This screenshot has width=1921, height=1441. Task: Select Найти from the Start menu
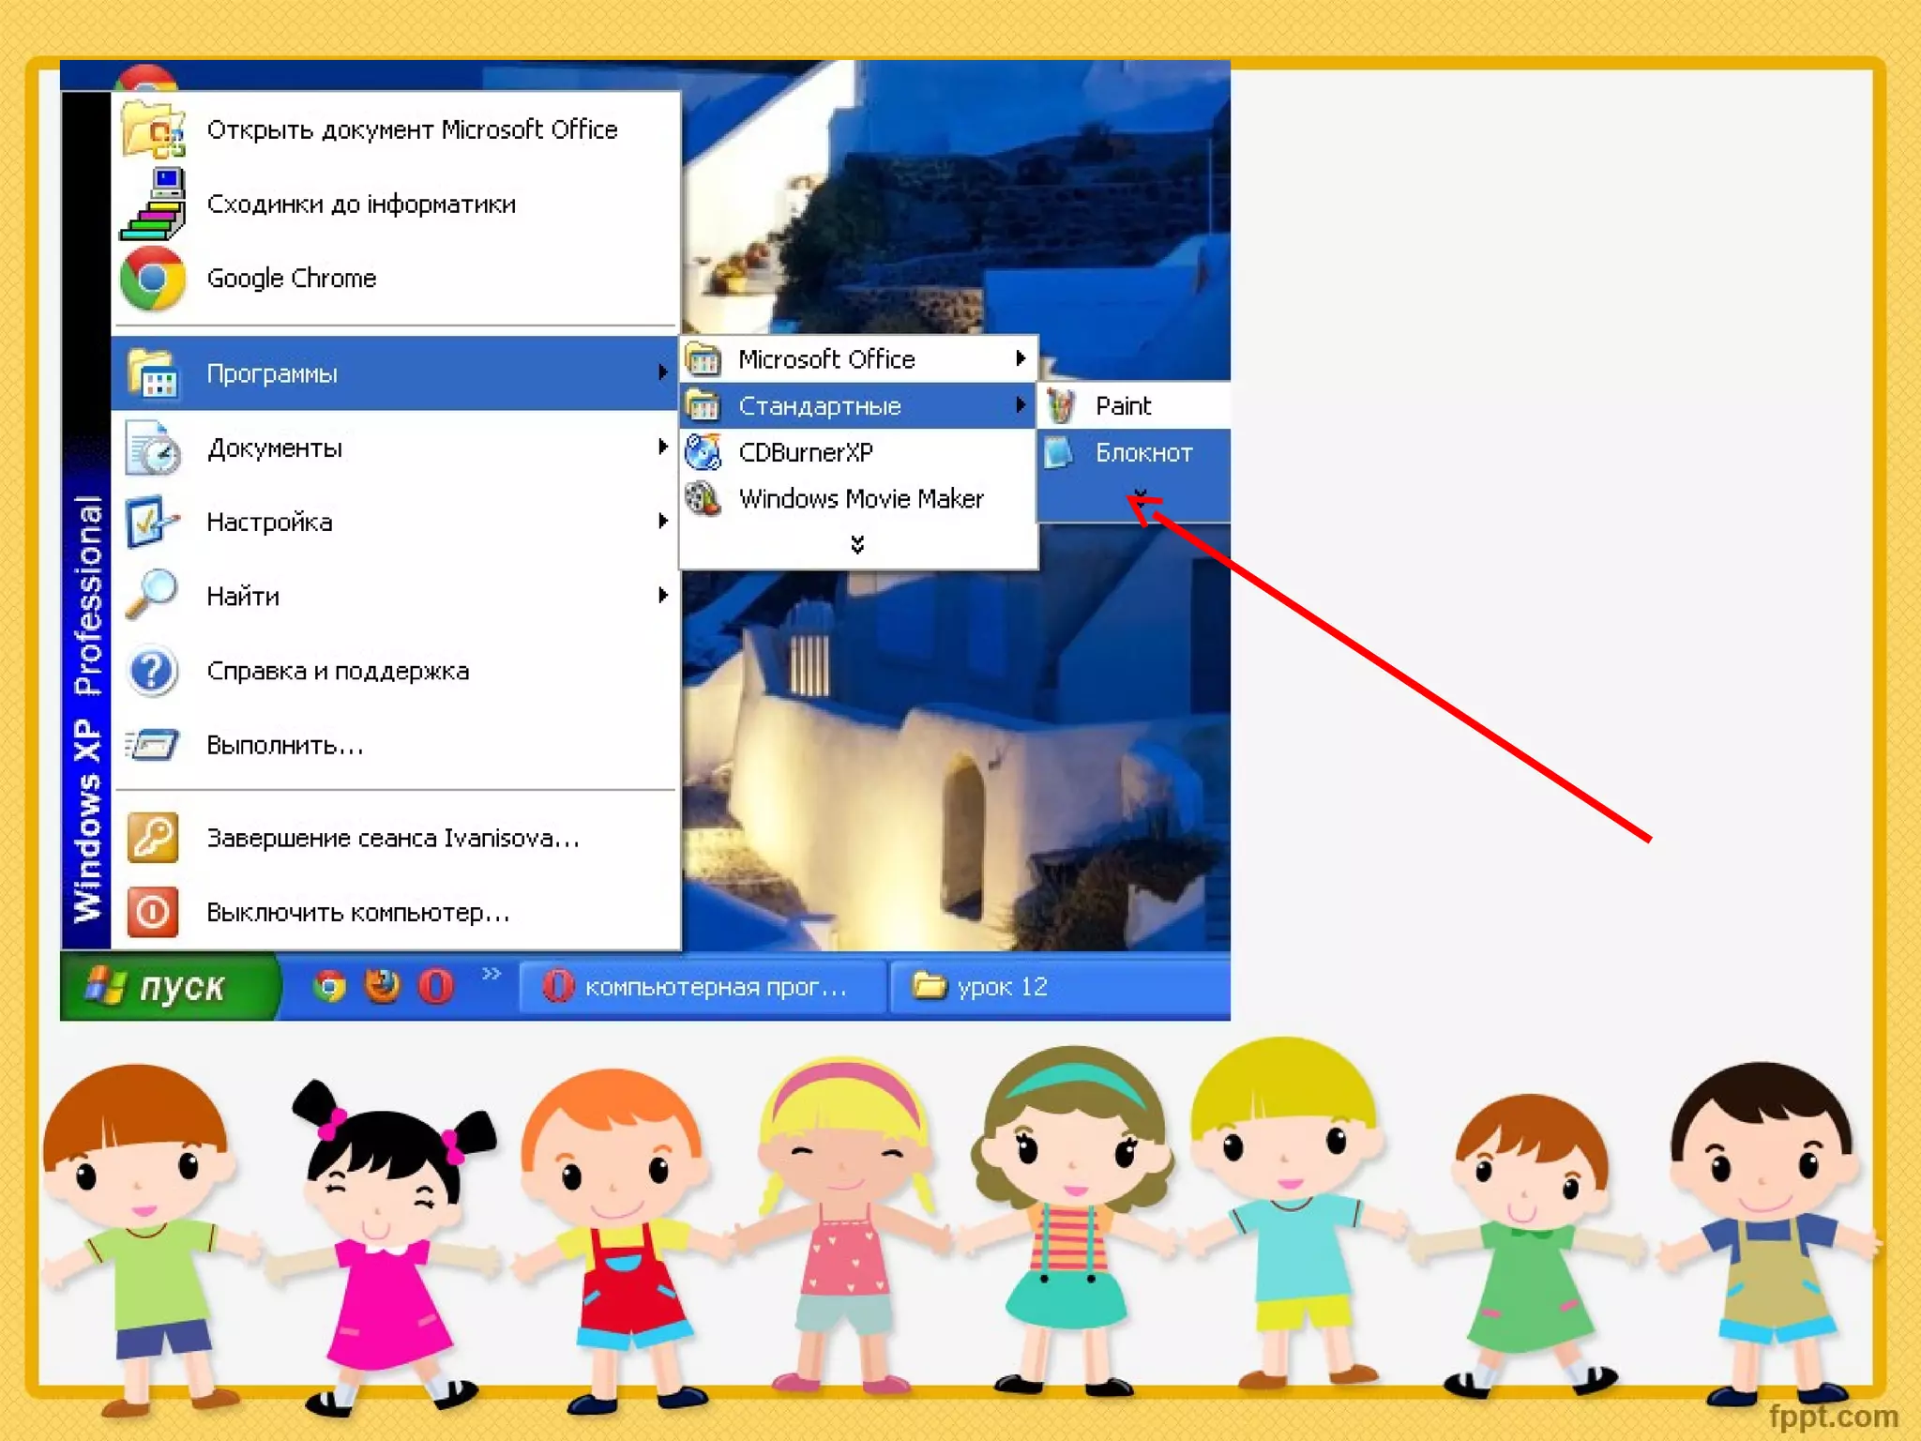click(243, 597)
